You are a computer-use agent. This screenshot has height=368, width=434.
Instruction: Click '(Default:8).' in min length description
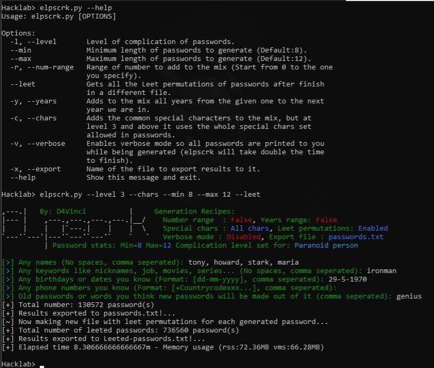click(282, 50)
